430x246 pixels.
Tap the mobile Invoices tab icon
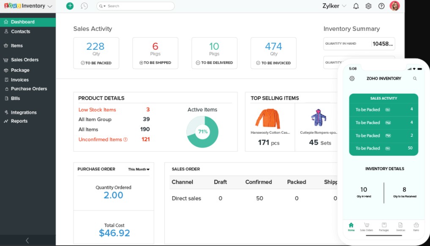400,227
